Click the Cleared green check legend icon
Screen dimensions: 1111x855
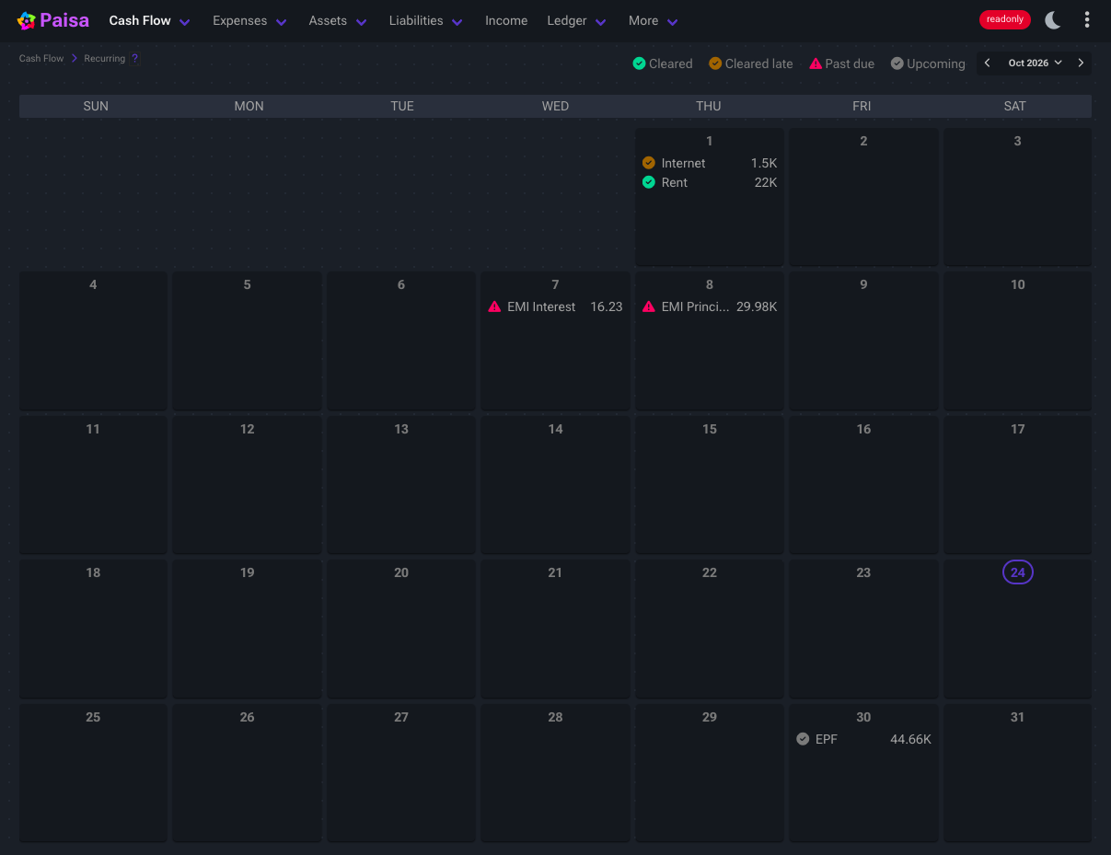click(639, 64)
